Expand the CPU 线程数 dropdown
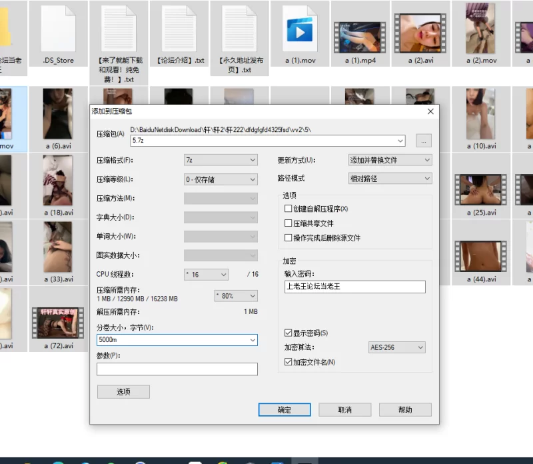Viewport: 533px width, 464px height. (206, 275)
